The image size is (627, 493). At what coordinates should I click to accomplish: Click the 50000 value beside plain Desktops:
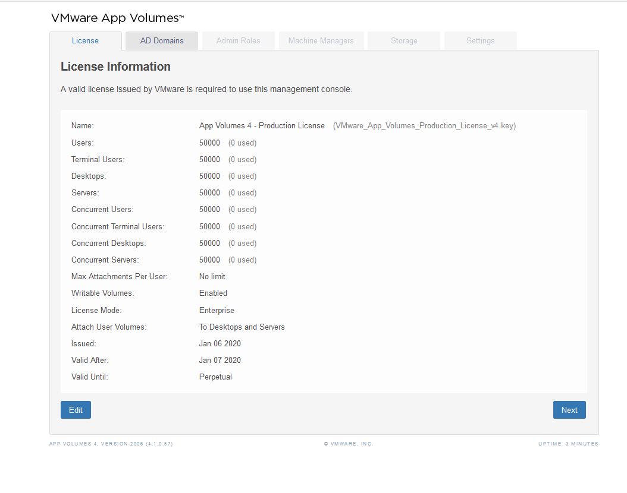coord(209,176)
